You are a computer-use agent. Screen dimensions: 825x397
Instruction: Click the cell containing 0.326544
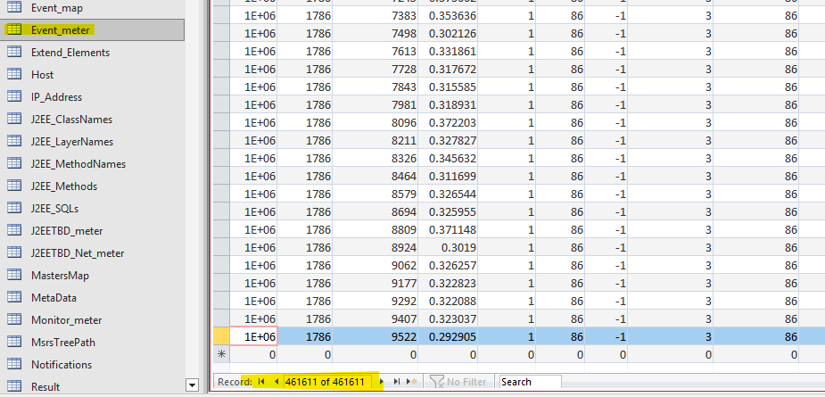[446, 194]
